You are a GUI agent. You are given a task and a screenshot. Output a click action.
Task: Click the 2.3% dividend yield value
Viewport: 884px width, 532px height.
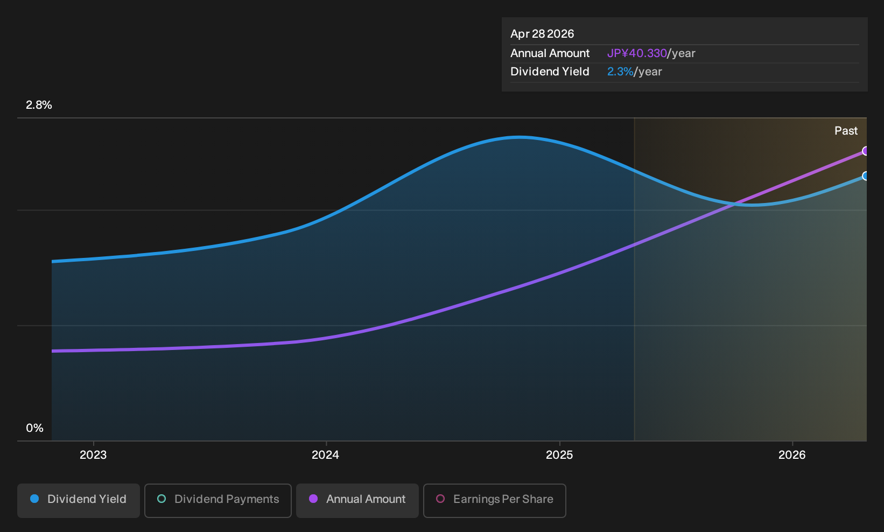pos(620,72)
